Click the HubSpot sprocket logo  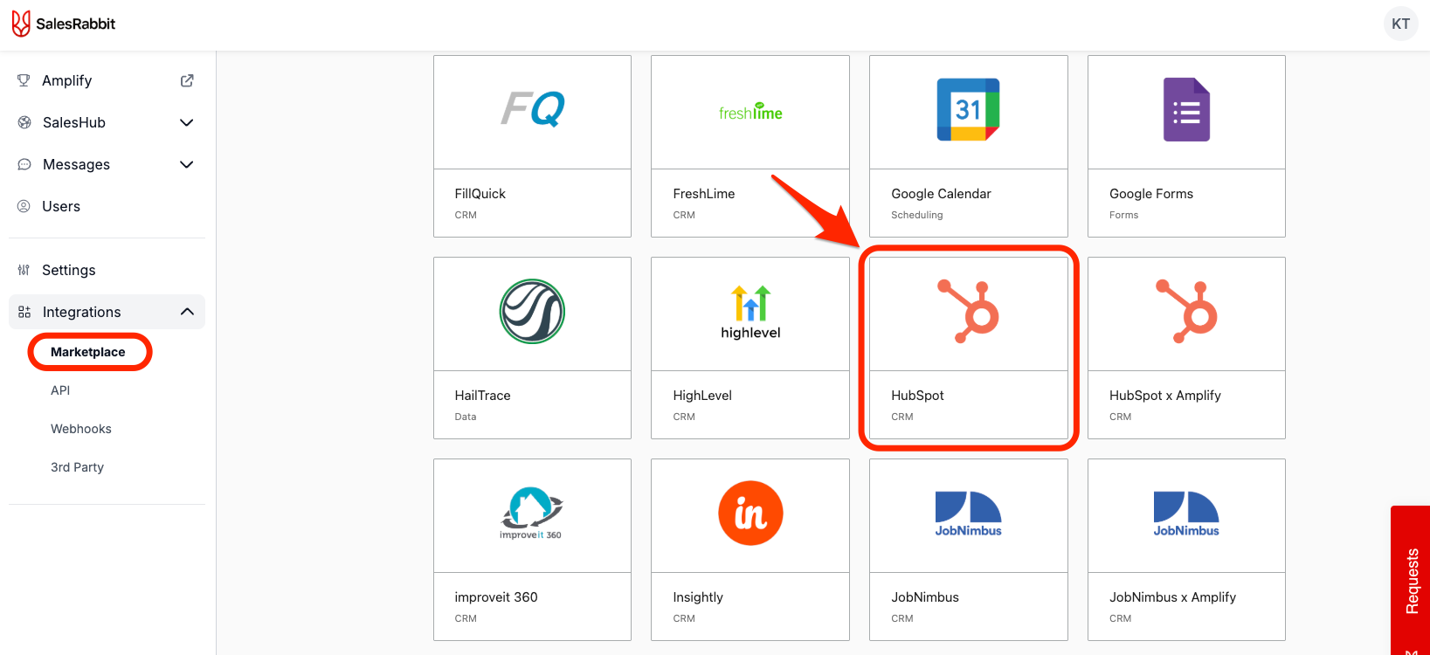click(x=968, y=312)
